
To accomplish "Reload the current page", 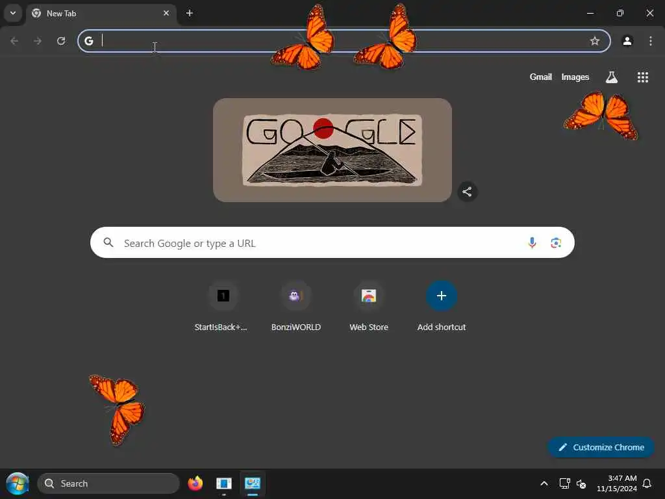I will pyautogui.click(x=61, y=41).
